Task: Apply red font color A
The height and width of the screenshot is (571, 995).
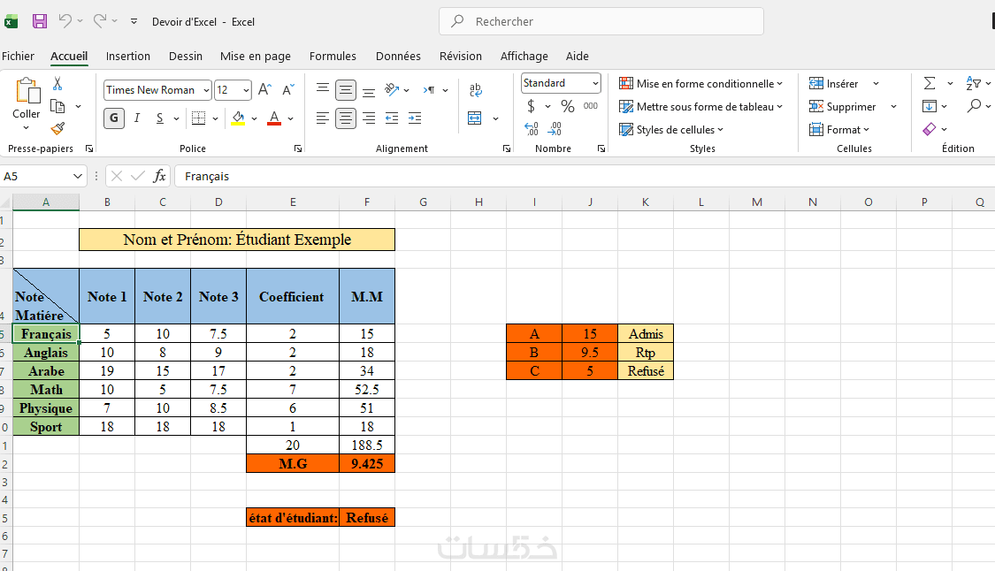Action: pos(274,118)
